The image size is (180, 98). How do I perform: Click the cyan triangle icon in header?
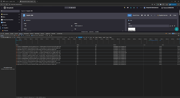pos(131,8)
